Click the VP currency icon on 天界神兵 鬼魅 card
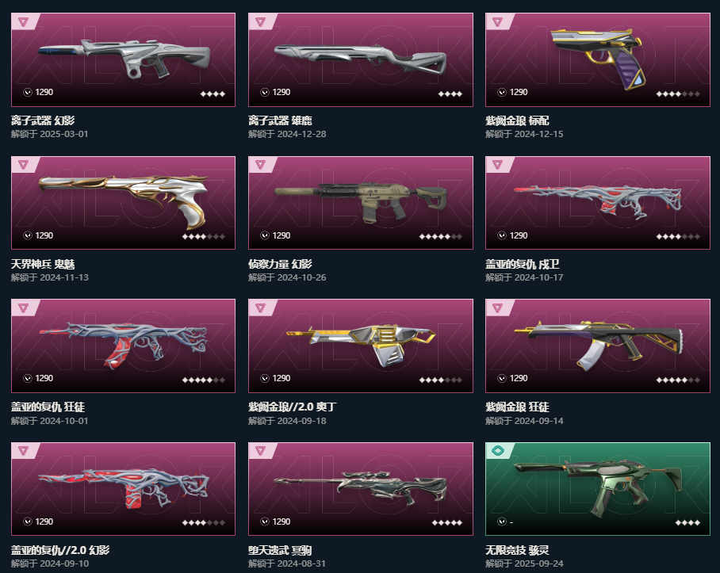Image resolution: width=720 pixels, height=573 pixels. 28,235
